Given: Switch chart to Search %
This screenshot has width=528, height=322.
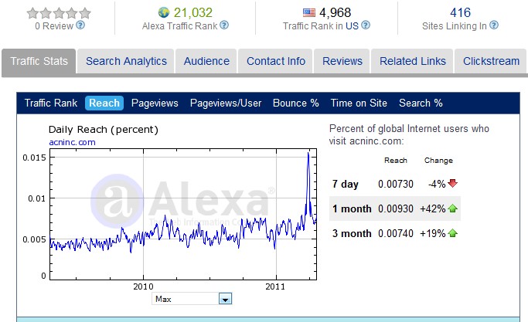Looking at the screenshot, I should (421, 103).
